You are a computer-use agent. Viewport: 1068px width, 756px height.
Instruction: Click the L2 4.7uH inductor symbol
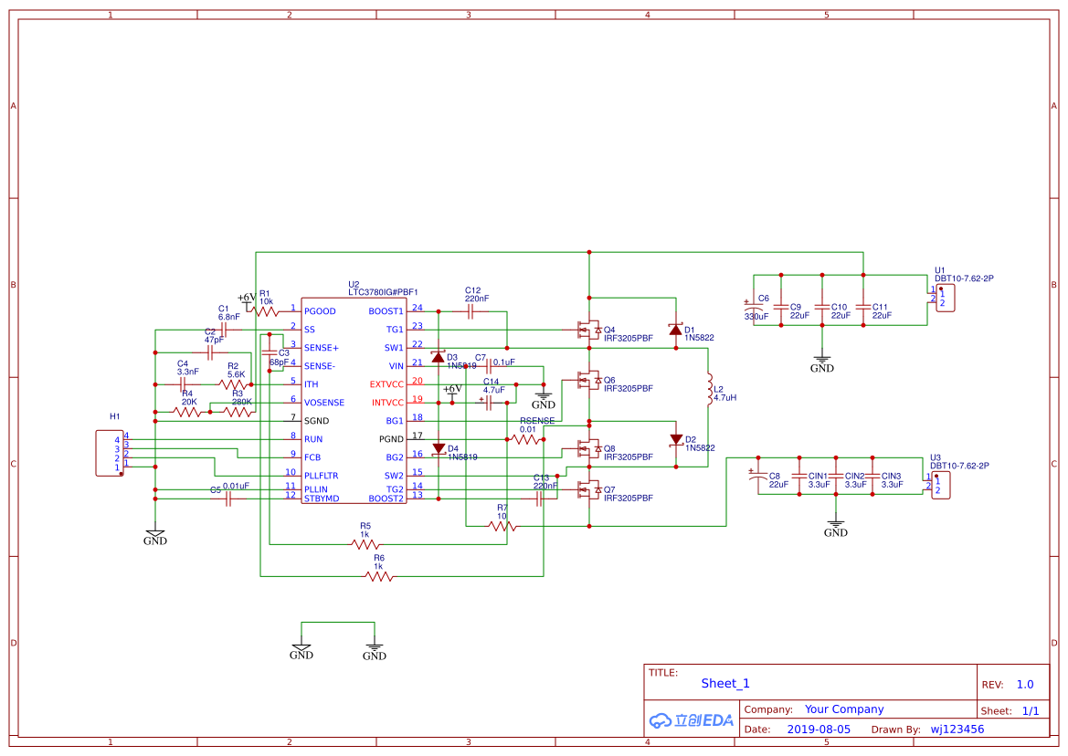pyautogui.click(x=709, y=389)
